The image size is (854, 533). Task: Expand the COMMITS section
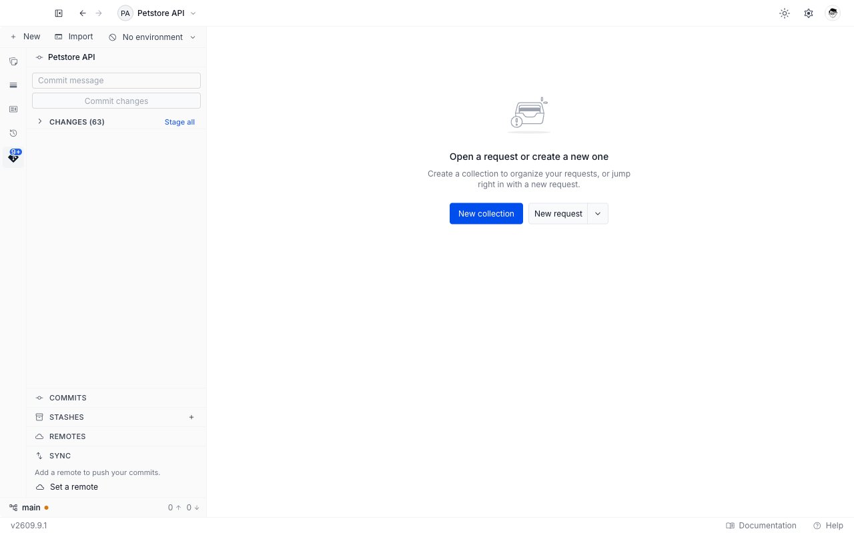(116, 398)
